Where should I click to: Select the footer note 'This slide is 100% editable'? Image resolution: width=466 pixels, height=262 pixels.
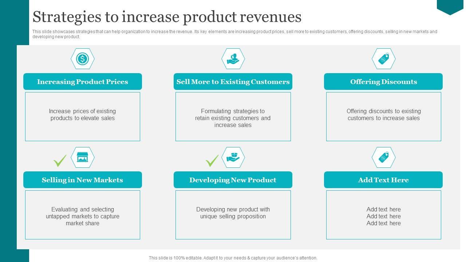[x=233, y=258]
